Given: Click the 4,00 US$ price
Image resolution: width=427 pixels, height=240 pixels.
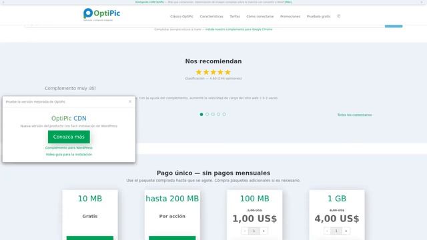Looking at the screenshot, I should coord(337,219).
